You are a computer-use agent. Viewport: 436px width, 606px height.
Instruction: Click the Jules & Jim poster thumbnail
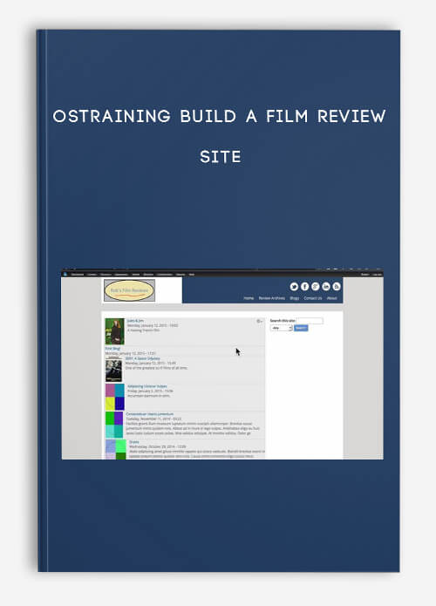(x=115, y=331)
